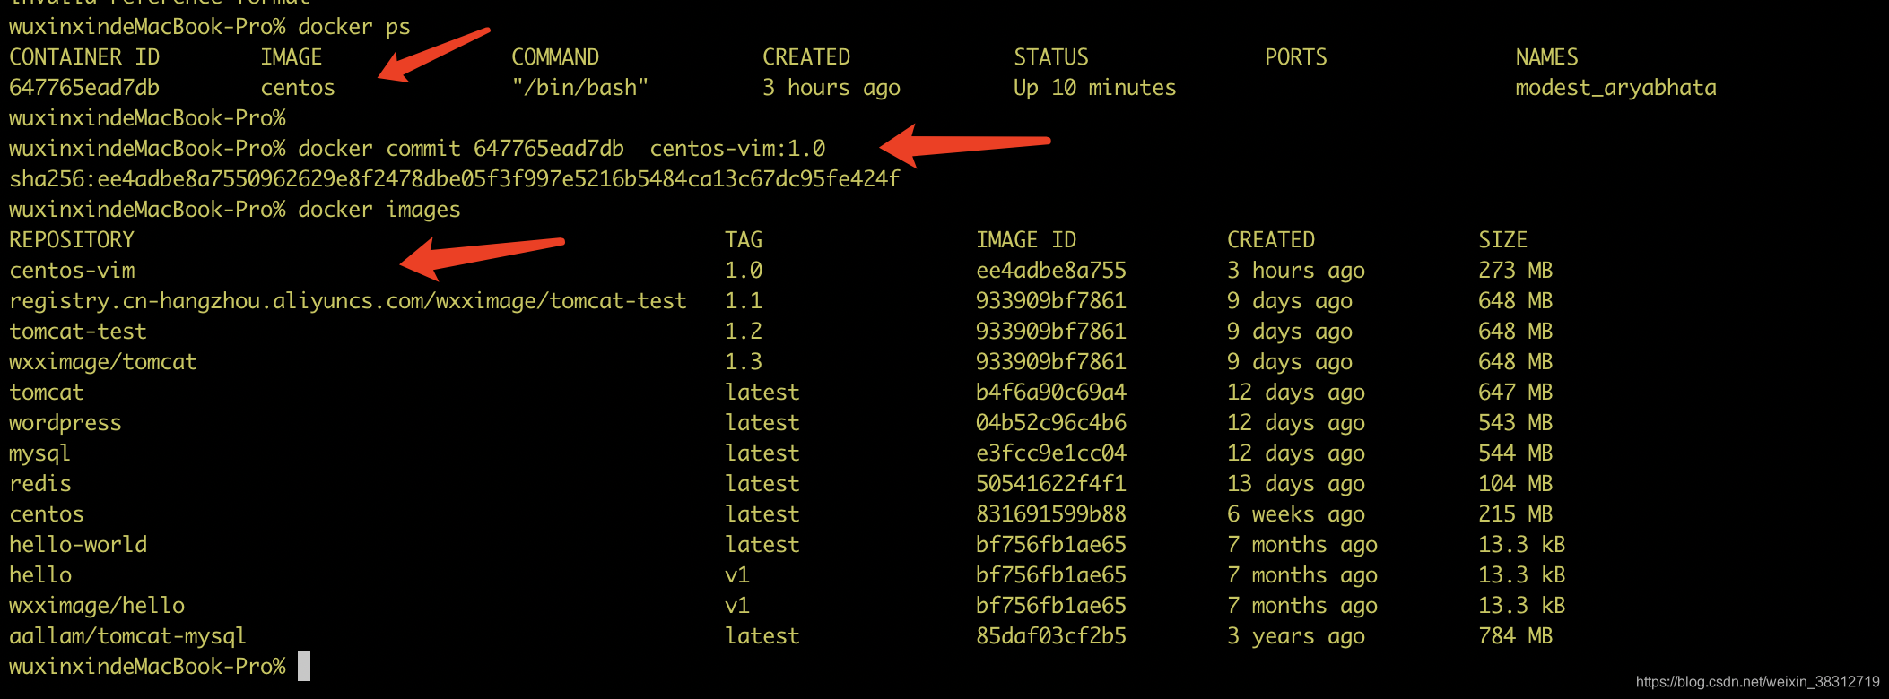Image resolution: width=1889 pixels, height=699 pixels.
Task: Select the 'centos-vim' repository row name
Action: 72,271
